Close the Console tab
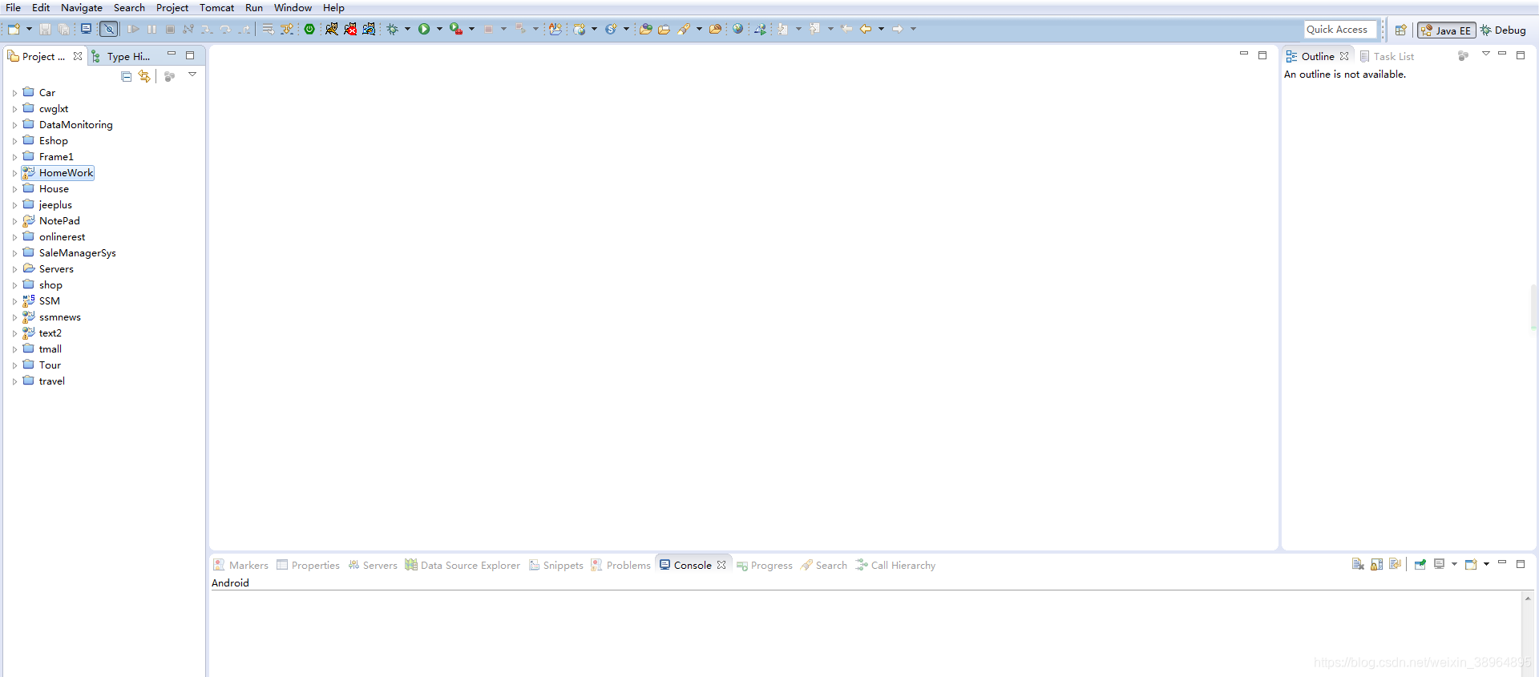The width and height of the screenshot is (1539, 677). (721, 565)
